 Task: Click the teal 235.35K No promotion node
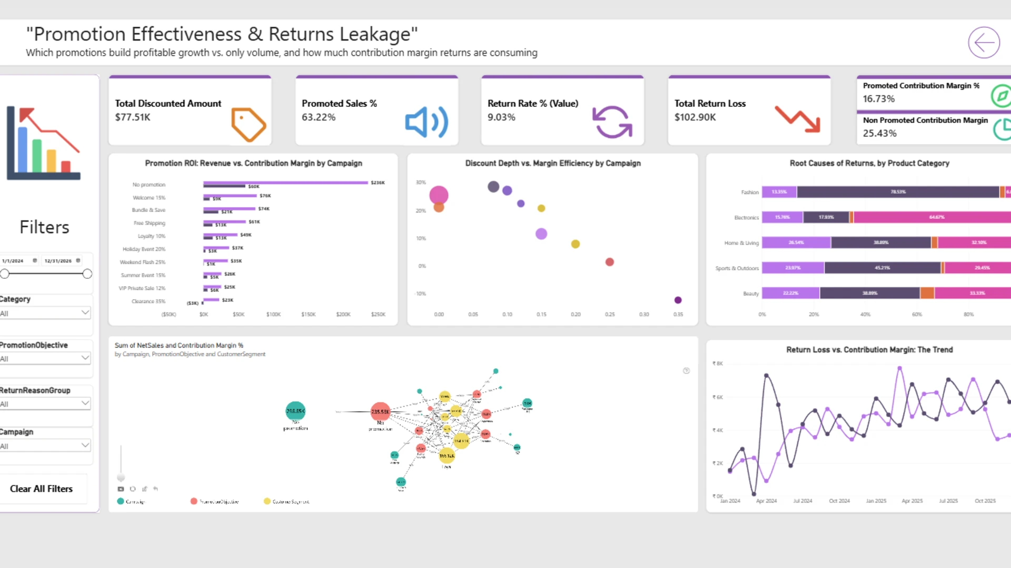[295, 411]
